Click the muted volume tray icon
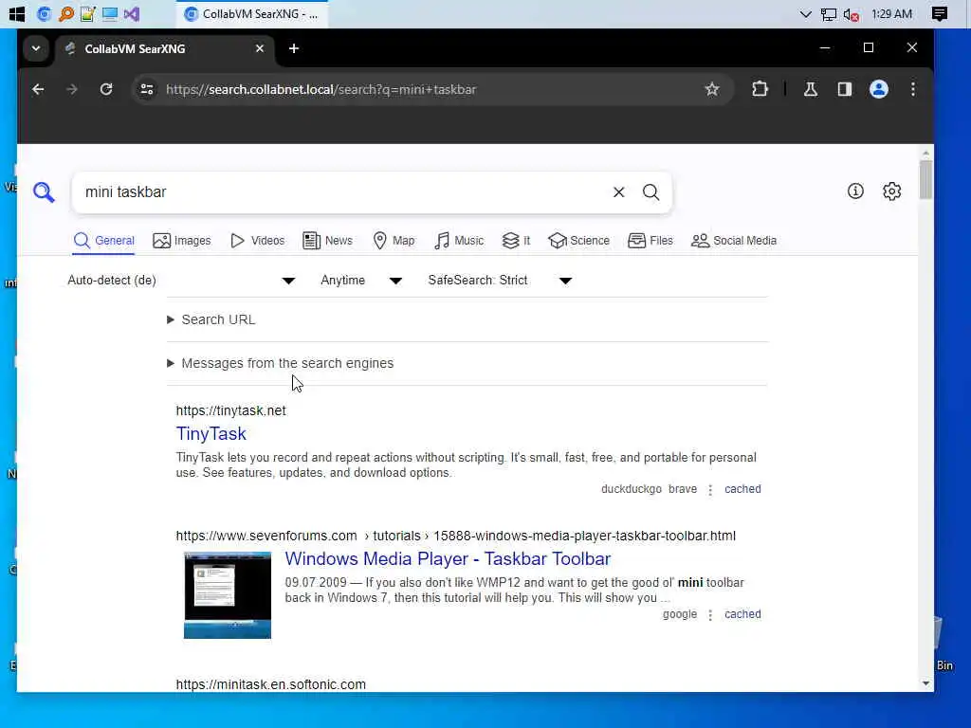The width and height of the screenshot is (971, 728). [x=852, y=14]
